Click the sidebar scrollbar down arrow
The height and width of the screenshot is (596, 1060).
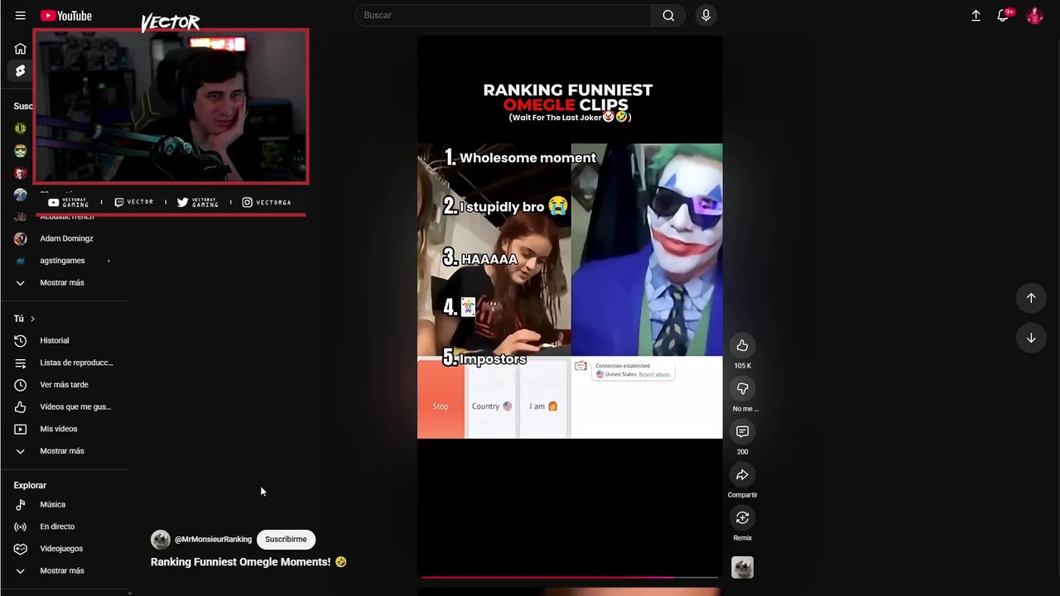(129, 592)
